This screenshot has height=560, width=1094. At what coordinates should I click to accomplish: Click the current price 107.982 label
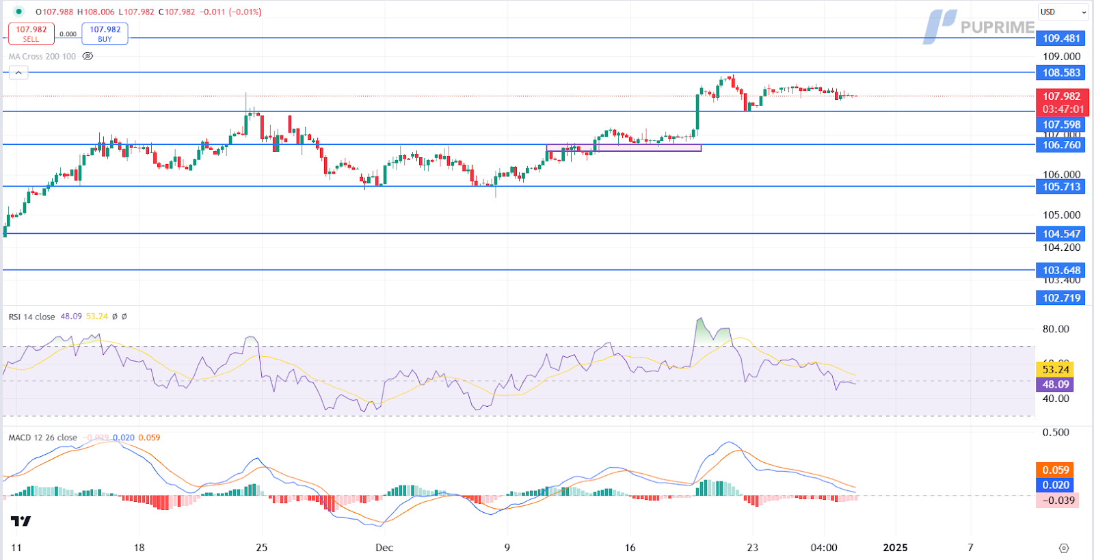(1062, 103)
